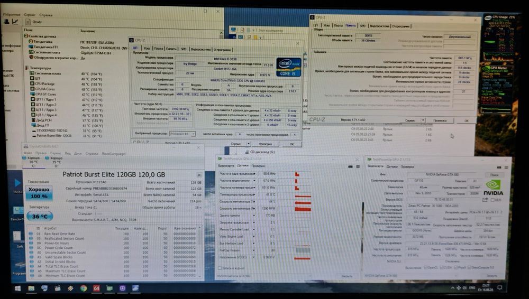Open 'Диск' menu in CrystalDiskInfo
The image size is (529, 299).
(78, 153)
